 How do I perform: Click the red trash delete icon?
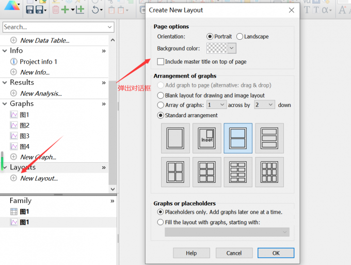[56, 10]
